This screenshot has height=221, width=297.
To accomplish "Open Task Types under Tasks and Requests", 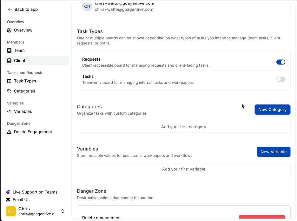I will click(x=25, y=81).
